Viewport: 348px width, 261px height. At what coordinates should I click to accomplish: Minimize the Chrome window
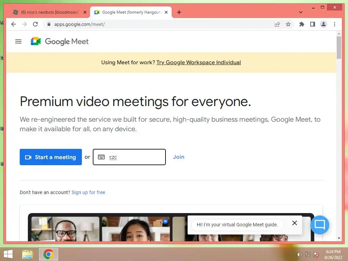[313, 7]
